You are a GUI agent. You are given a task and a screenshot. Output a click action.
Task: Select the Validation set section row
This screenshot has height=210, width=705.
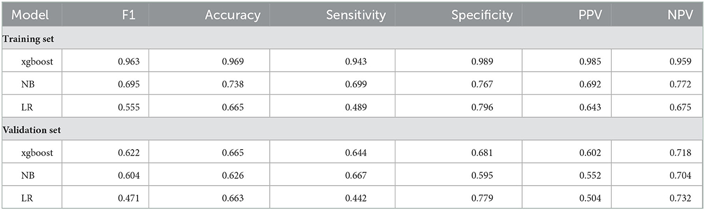coord(352,130)
